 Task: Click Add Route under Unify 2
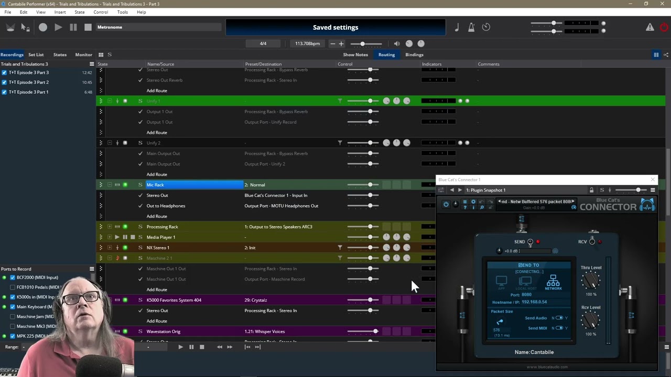[x=157, y=174]
